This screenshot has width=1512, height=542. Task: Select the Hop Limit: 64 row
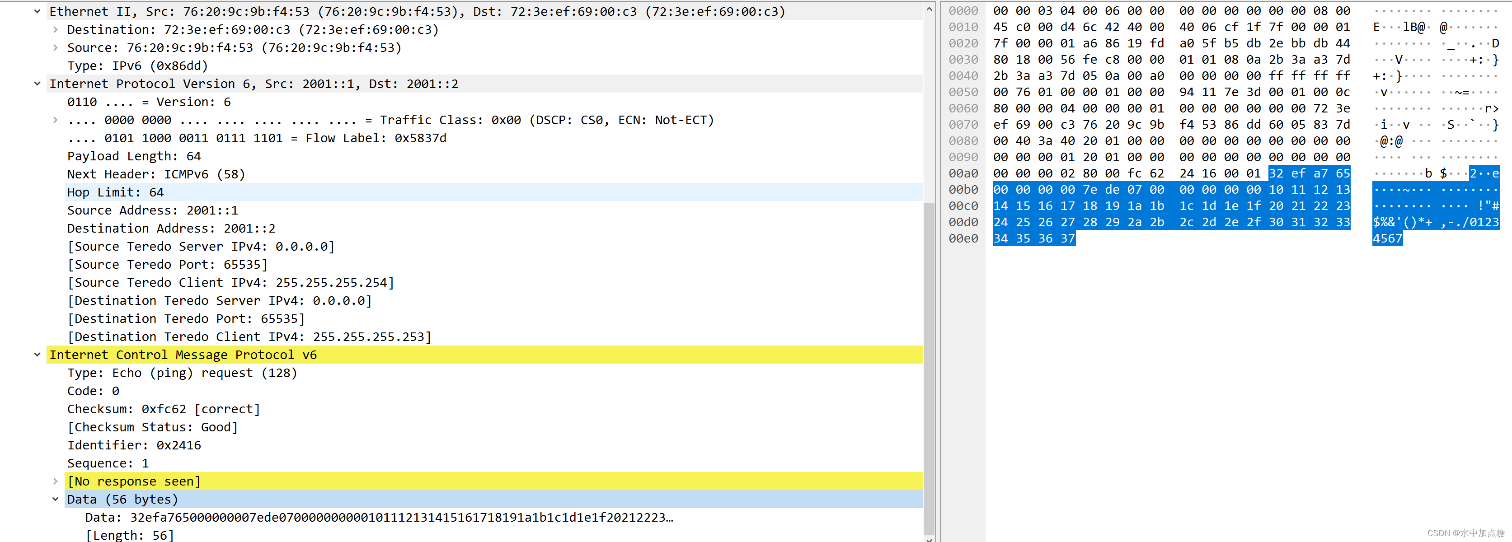pos(115,192)
